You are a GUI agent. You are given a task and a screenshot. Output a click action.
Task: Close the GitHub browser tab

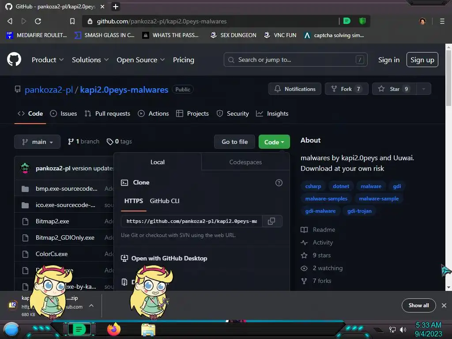tap(102, 7)
